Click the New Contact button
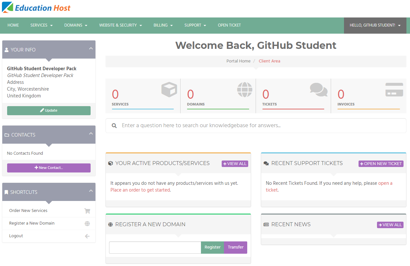The width and height of the screenshot is (410, 266). 49,168
